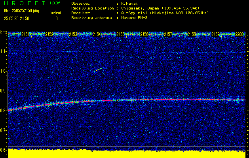
Task: Click the 2153 time marker
Action: pyautogui.click(x=73, y=34)
